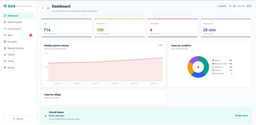Navigate to AI Insights
Image resolution: width=256 pixels, height=125 pixels.
18,42
